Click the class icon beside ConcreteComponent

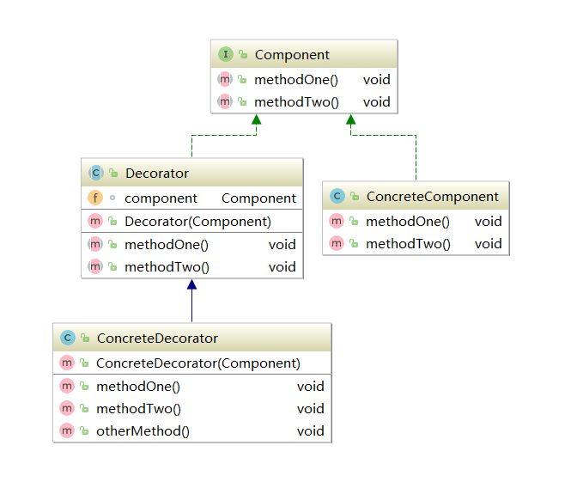coord(337,196)
